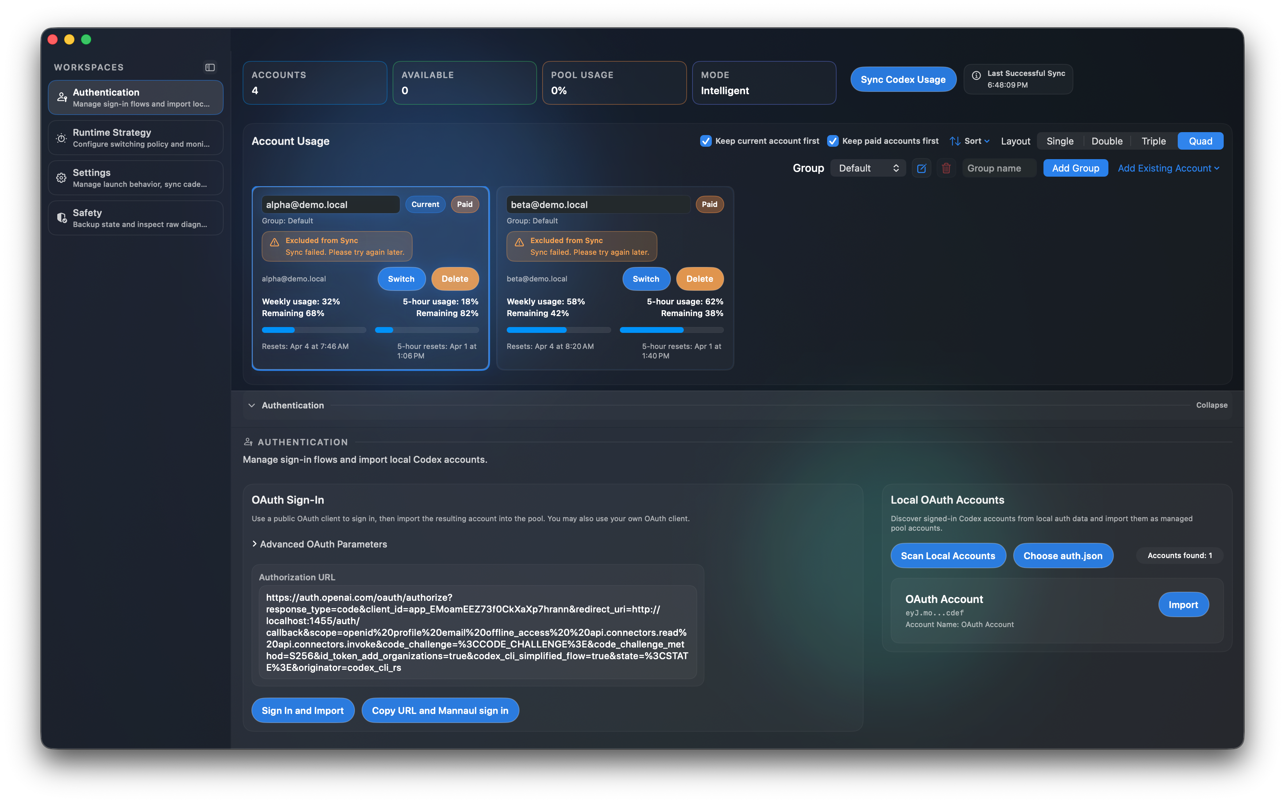Open the Runtime Strategy workspace
This screenshot has height=803, width=1285.
pyautogui.click(x=135, y=138)
